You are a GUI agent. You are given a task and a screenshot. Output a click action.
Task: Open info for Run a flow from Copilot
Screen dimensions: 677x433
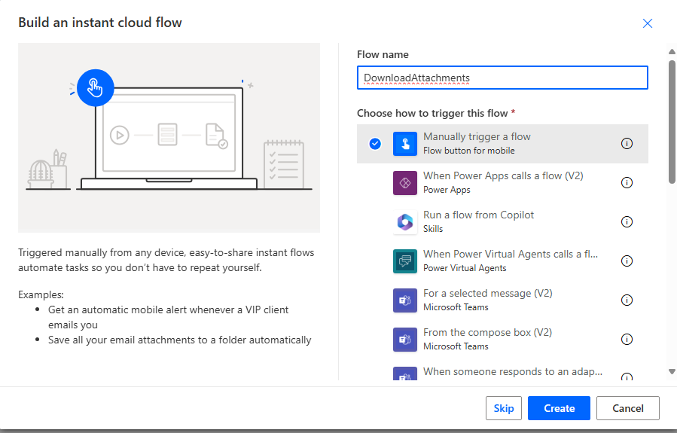627,222
